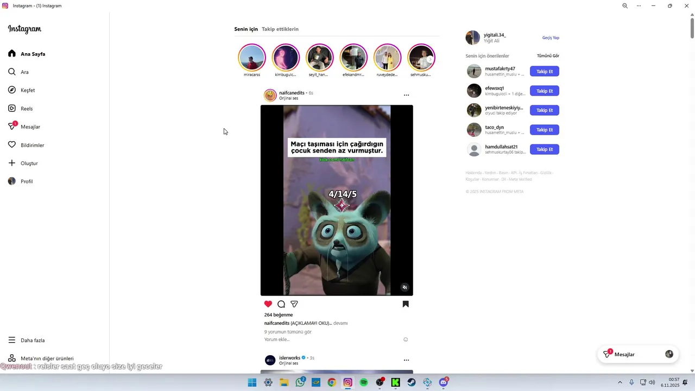Open more options for naifcanedits post
The width and height of the screenshot is (695, 391).
[406, 95]
